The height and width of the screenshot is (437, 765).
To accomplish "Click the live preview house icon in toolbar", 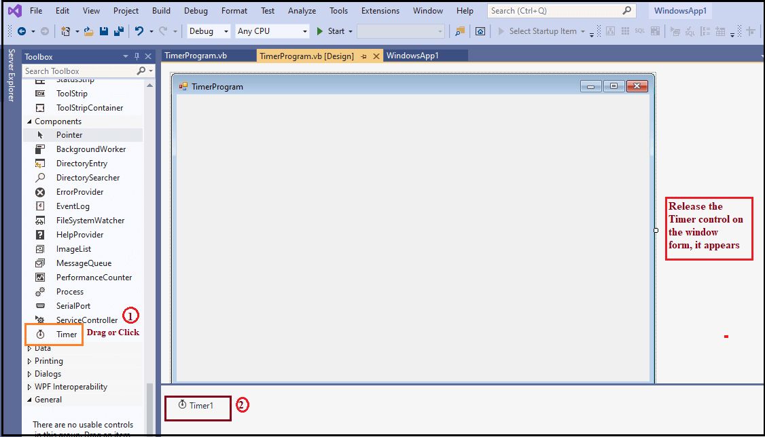I will 480,31.
